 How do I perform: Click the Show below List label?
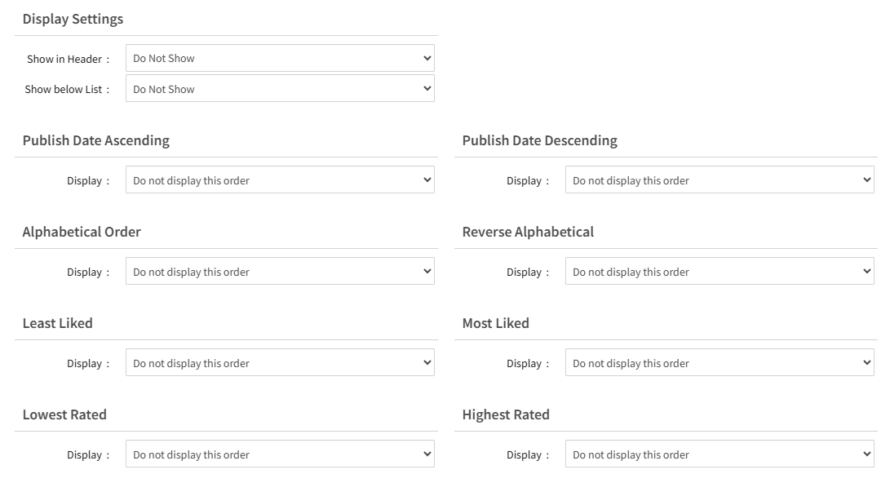pyautogui.click(x=64, y=89)
